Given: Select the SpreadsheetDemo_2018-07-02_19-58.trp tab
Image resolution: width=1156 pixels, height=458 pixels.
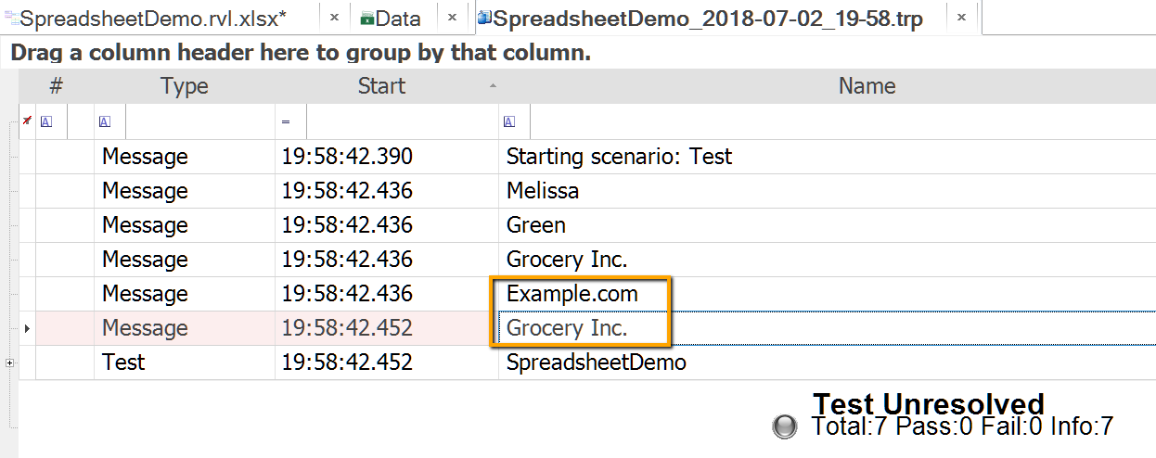Looking at the screenshot, I should point(707,19).
